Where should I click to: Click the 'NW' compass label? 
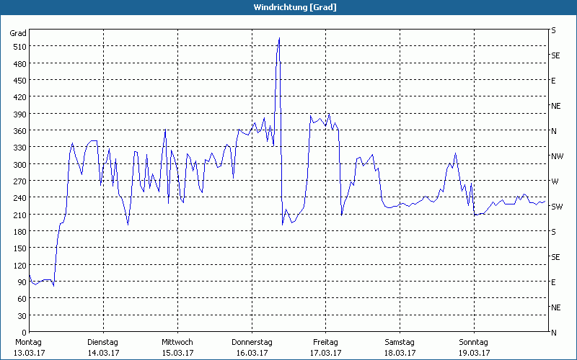[557, 156]
